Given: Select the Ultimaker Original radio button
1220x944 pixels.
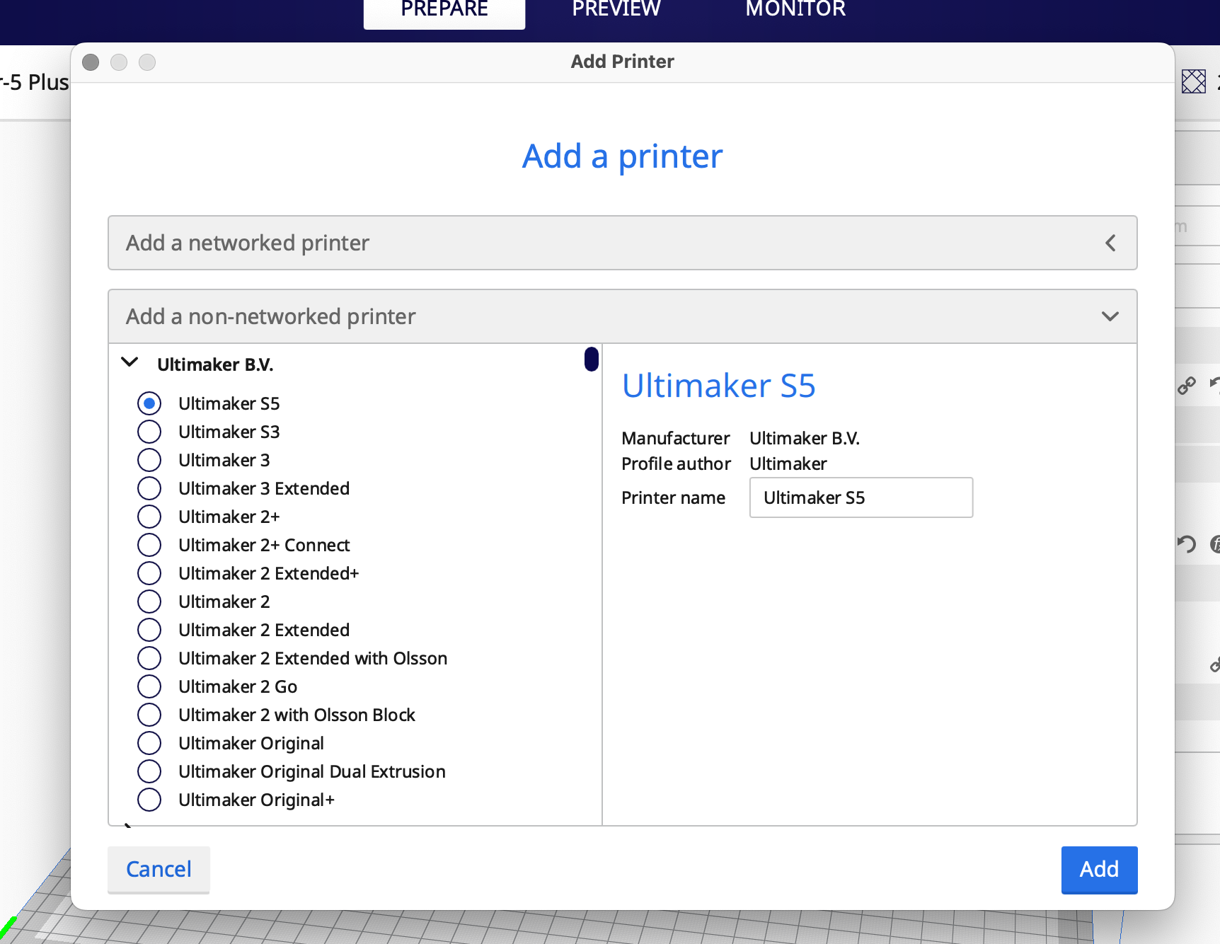Looking at the screenshot, I should coord(149,743).
